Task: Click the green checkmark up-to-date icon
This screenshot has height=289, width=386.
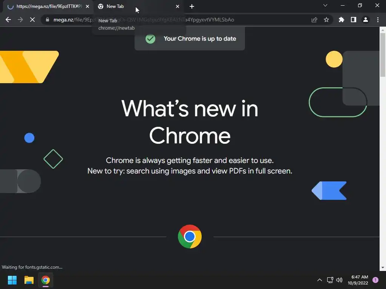Action: tap(150, 39)
